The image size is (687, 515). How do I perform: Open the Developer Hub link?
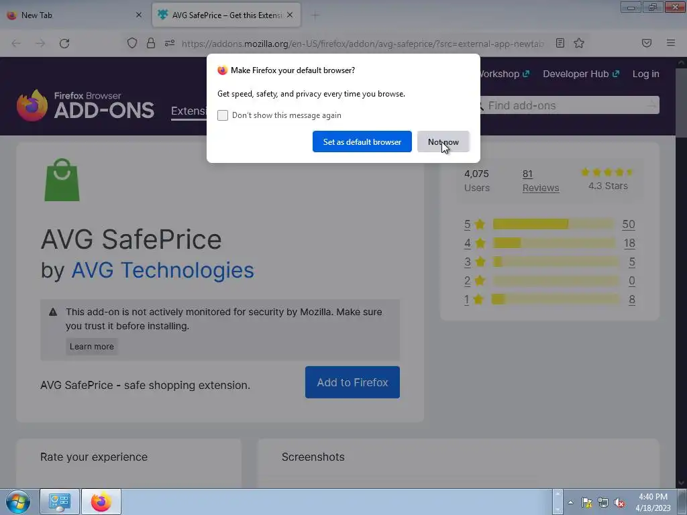[580, 74]
